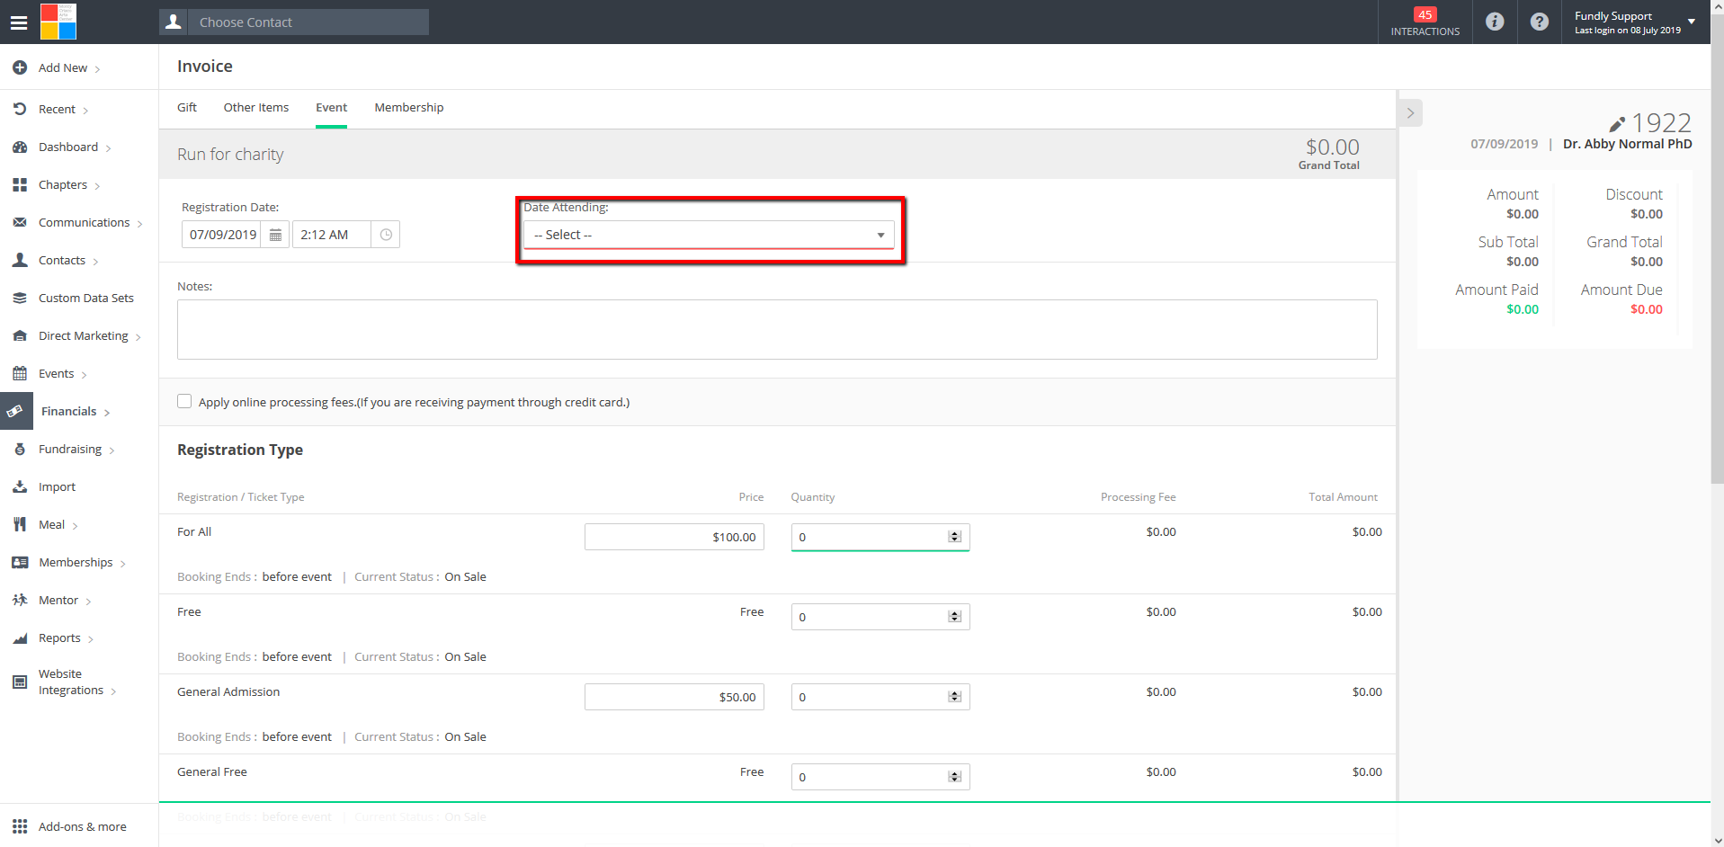
Task: Click the colorful Fundly logo
Action: point(58,22)
